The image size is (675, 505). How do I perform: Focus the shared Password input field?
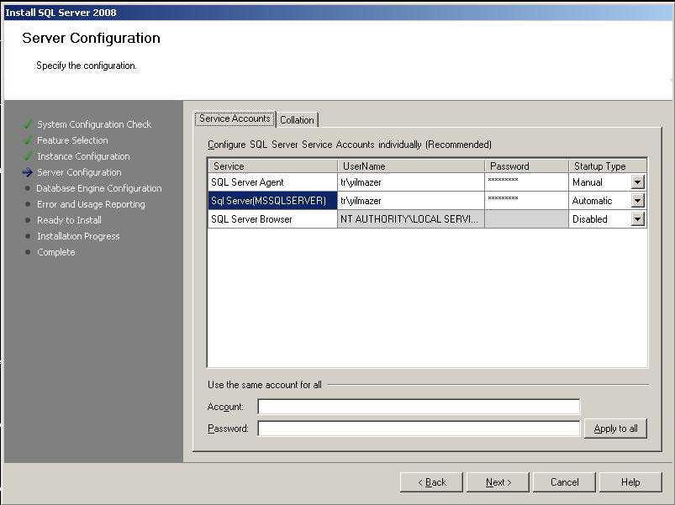click(x=419, y=429)
